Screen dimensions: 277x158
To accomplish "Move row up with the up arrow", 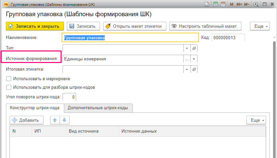I will pyautogui.click(x=55, y=120).
